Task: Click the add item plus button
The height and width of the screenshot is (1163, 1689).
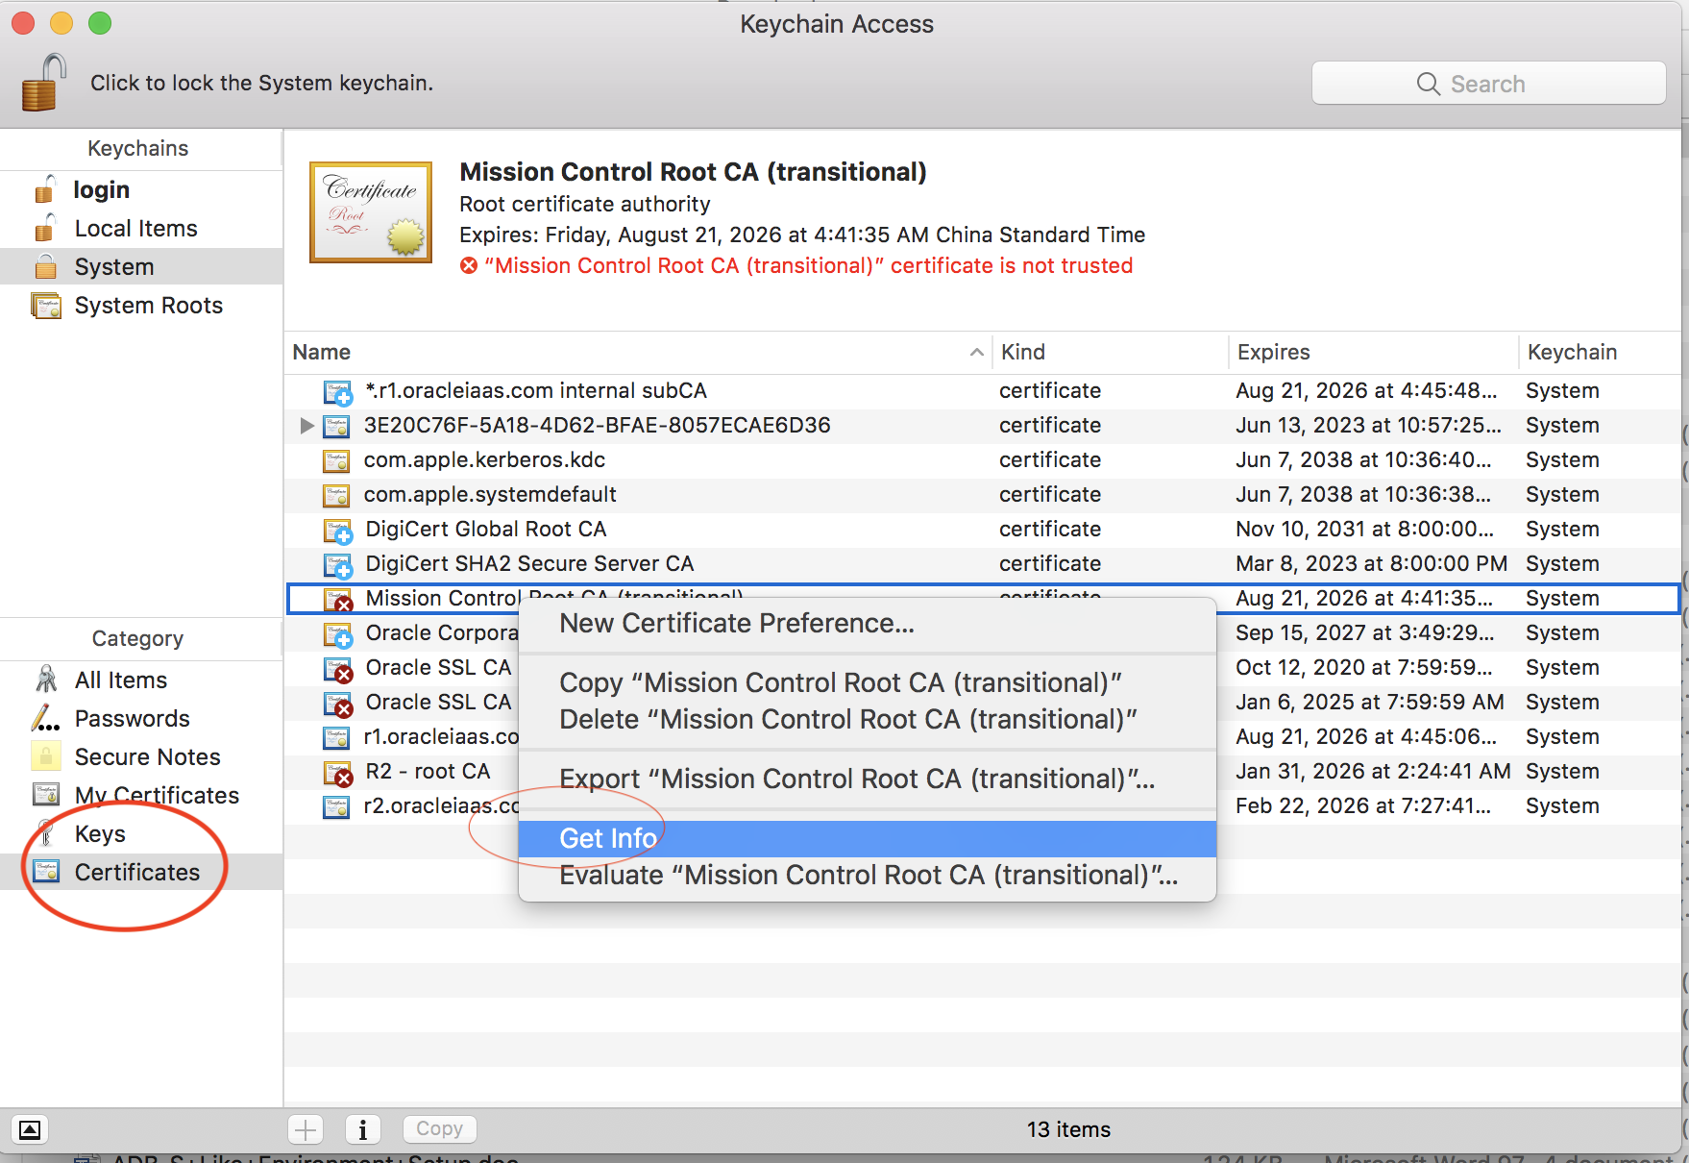Action: pyautogui.click(x=306, y=1128)
